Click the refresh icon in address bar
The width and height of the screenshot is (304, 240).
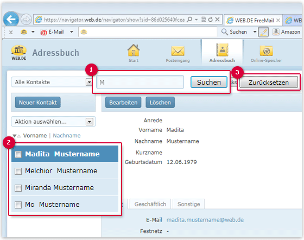click(210, 20)
